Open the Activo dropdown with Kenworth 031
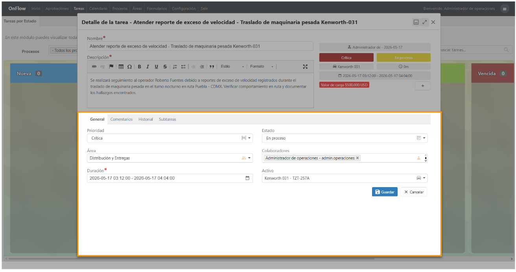 (345, 178)
